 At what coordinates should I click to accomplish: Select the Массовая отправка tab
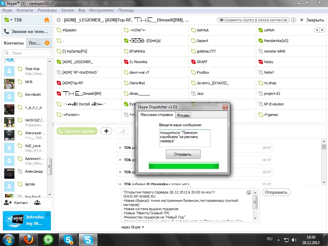click(157, 115)
